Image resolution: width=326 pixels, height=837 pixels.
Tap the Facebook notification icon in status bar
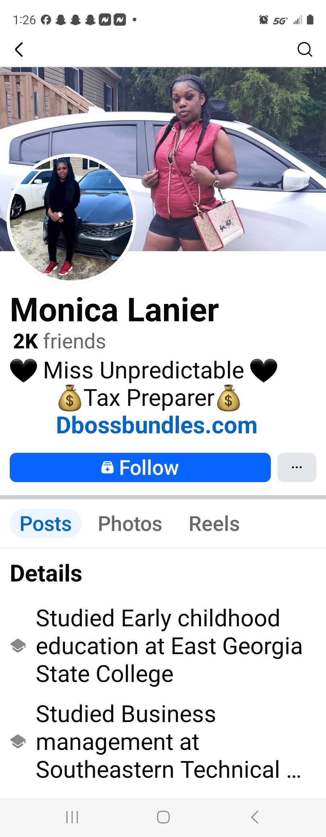(x=47, y=20)
